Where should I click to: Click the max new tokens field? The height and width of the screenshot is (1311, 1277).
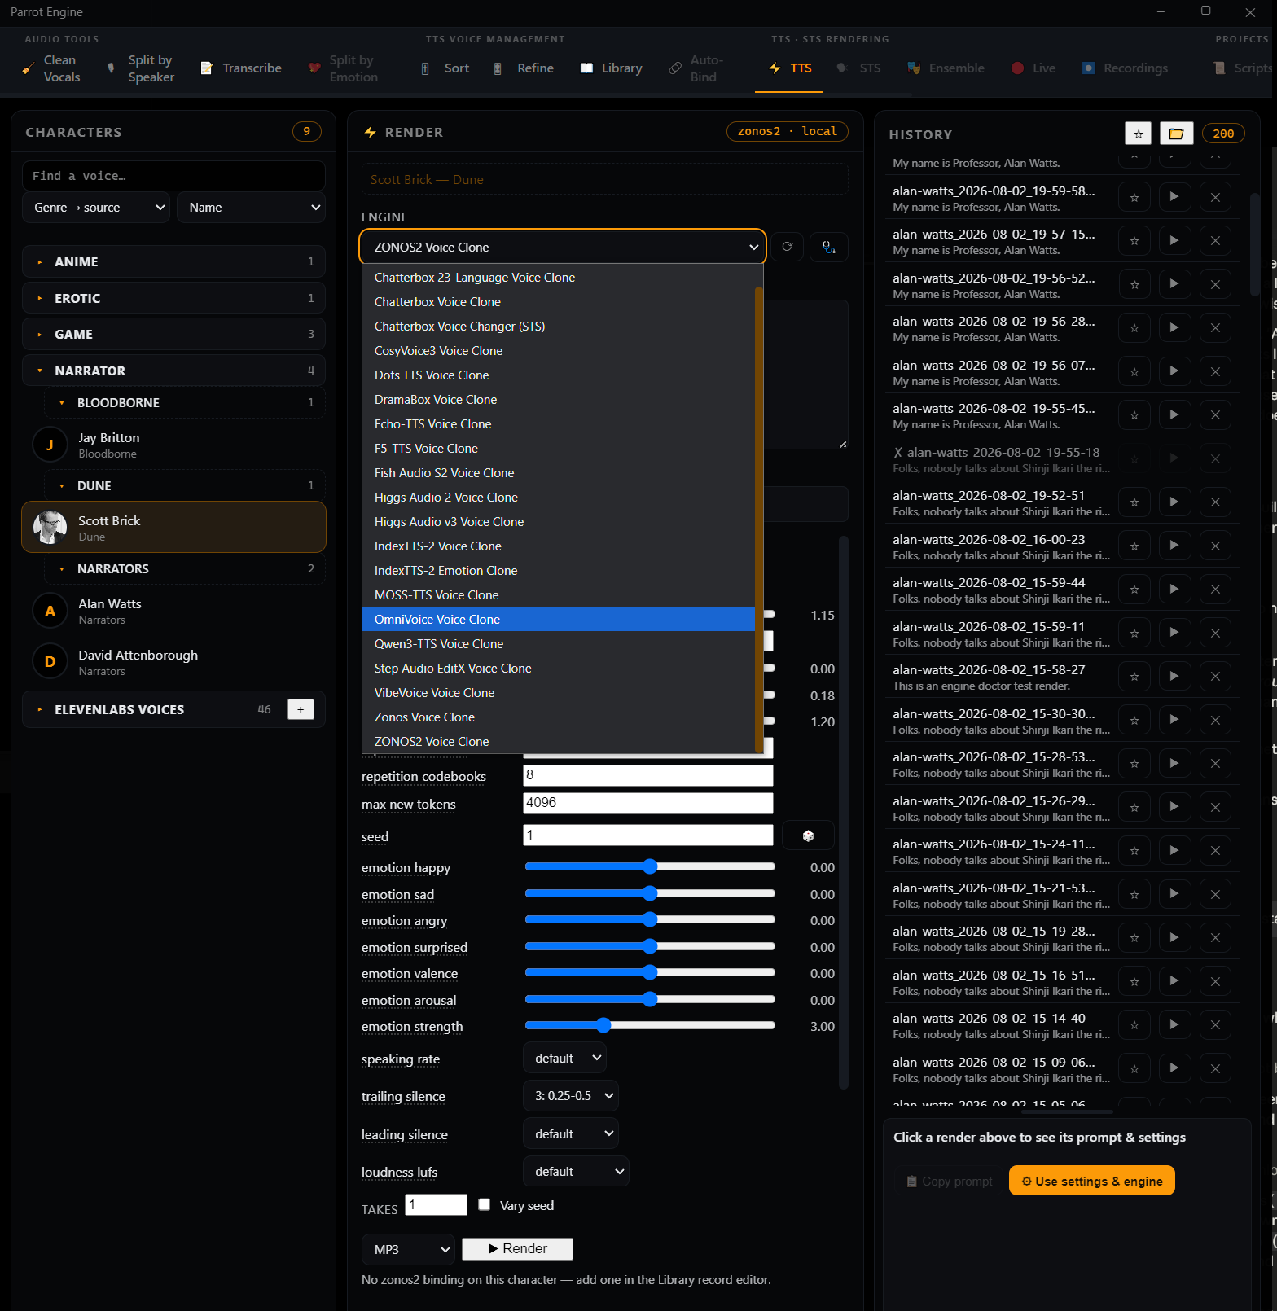[x=648, y=803]
